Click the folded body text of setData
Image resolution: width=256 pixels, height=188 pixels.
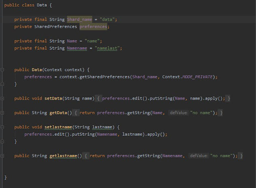click(x=164, y=98)
